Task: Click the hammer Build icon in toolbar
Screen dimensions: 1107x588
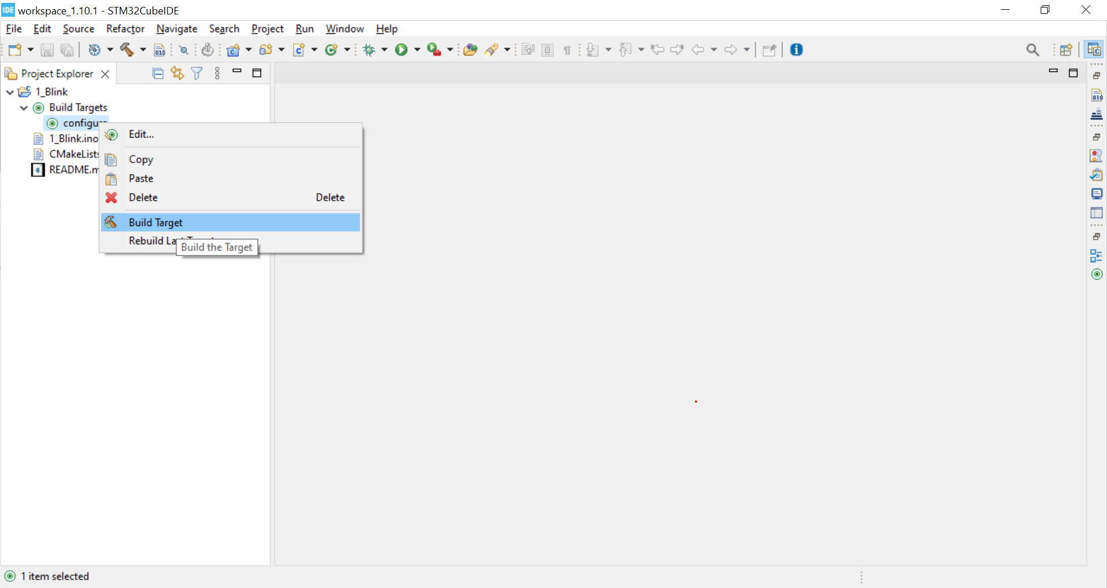Action: click(x=127, y=50)
